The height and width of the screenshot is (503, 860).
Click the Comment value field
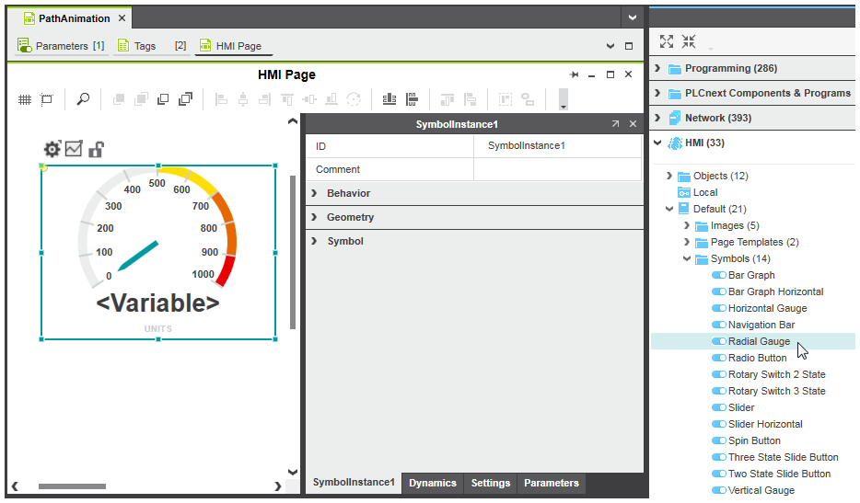tap(556, 169)
